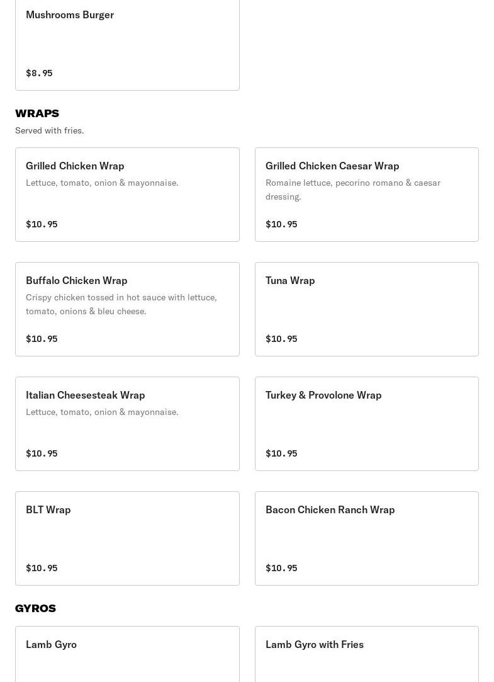Click the GYROS section heading

click(35, 608)
